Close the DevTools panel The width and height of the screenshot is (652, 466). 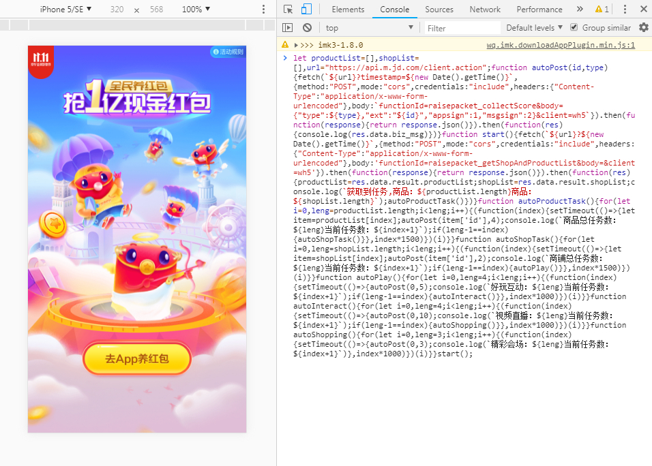(x=643, y=9)
